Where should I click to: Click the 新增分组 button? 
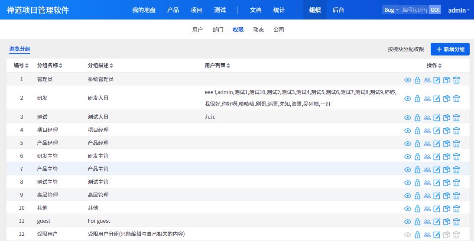450,49
